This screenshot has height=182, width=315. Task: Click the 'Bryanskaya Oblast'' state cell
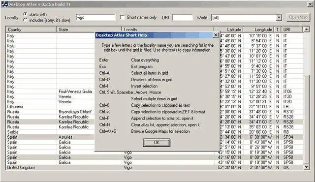[x=75, y=112]
